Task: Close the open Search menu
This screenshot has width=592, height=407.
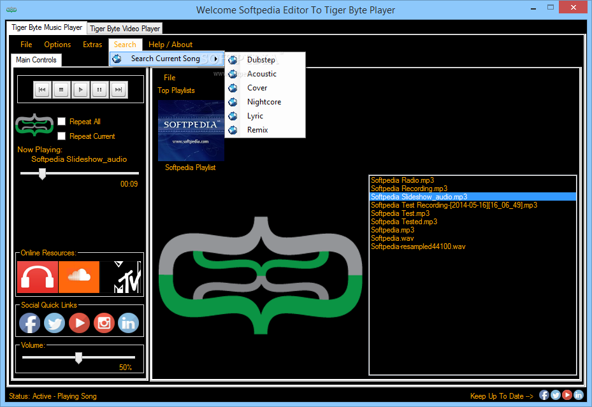Action: pyautogui.click(x=125, y=45)
